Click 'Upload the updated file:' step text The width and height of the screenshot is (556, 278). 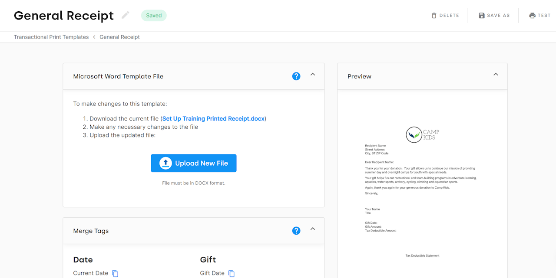tap(122, 135)
